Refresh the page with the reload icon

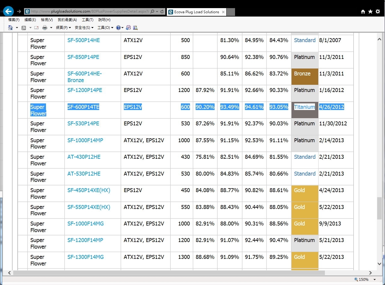[x=162, y=12]
